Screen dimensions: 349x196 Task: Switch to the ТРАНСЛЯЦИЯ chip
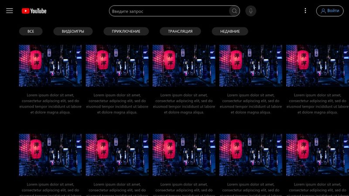point(180,31)
